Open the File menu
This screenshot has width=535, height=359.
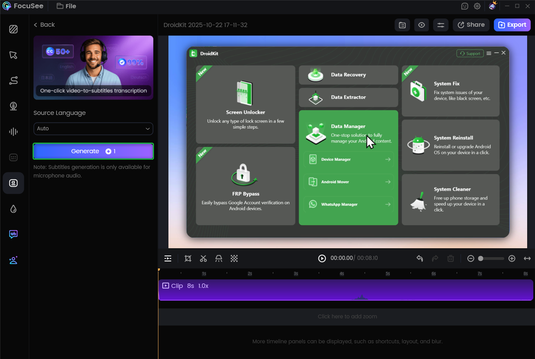66,6
